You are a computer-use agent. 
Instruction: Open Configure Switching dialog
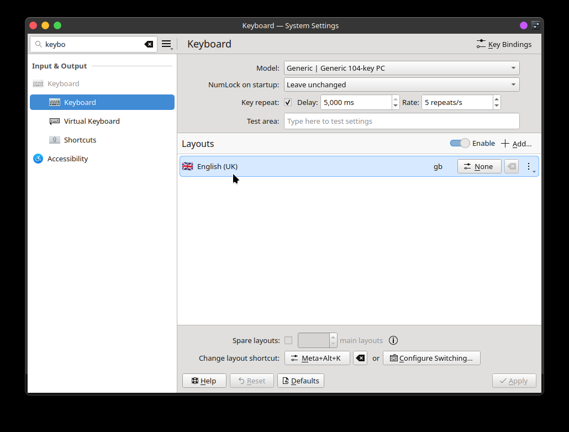click(x=431, y=359)
